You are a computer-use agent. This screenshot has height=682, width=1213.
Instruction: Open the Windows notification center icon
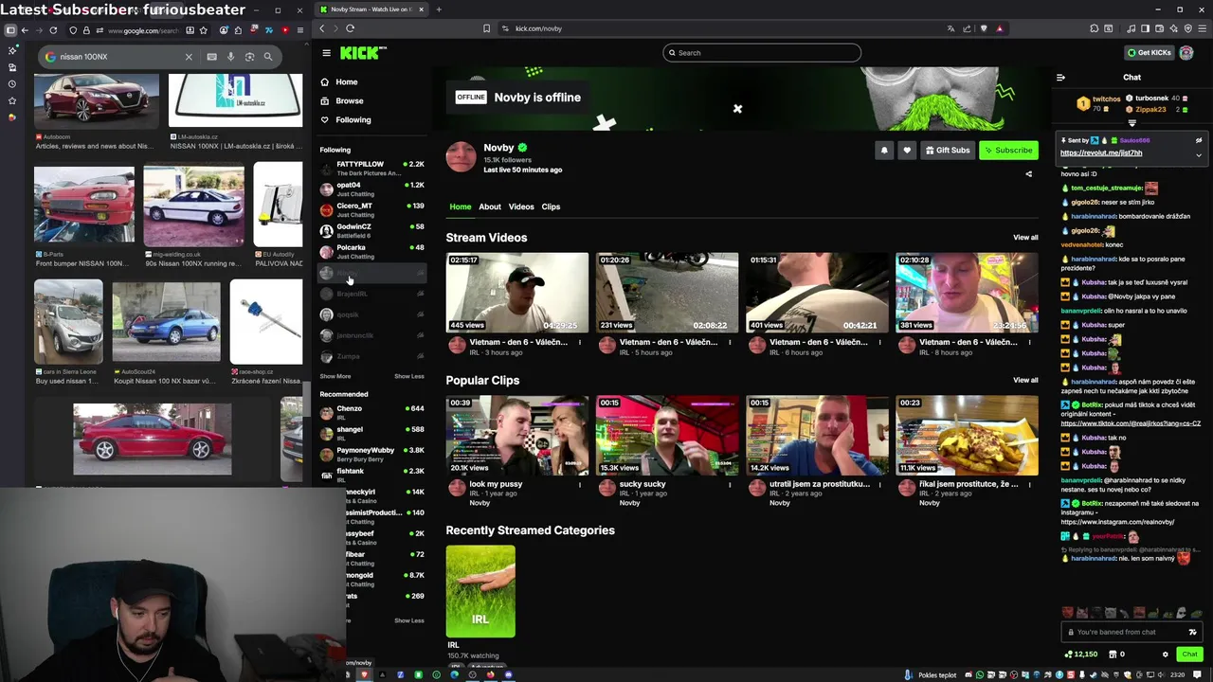(1197, 674)
